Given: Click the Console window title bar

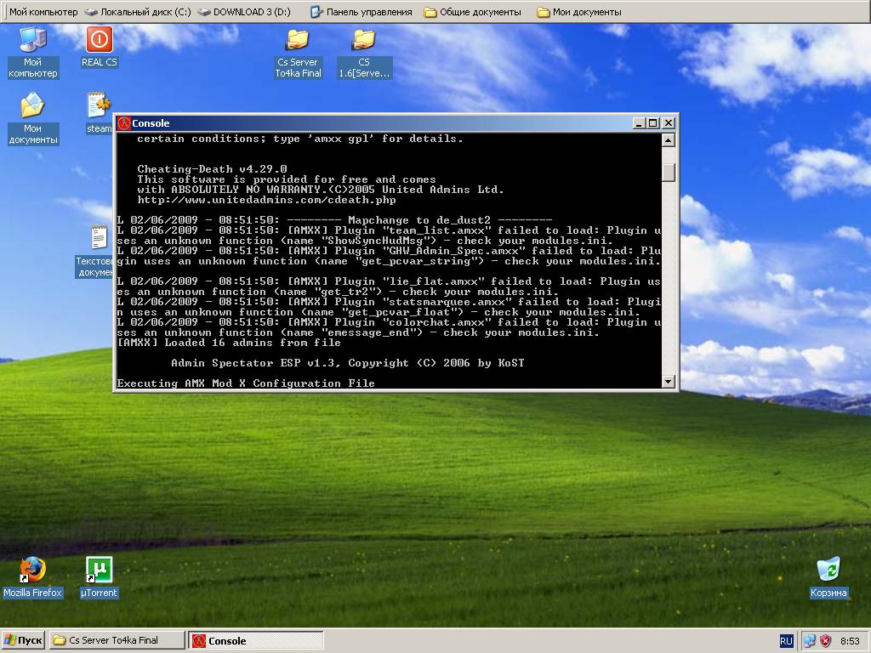Looking at the screenshot, I should [x=396, y=123].
